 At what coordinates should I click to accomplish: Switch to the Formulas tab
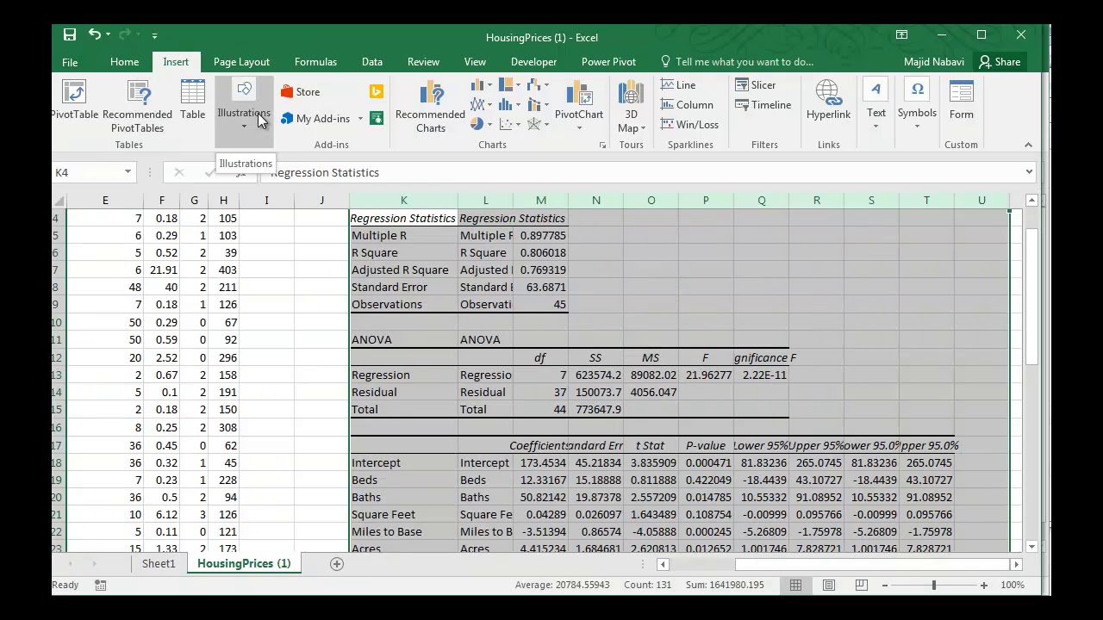pyautogui.click(x=315, y=62)
